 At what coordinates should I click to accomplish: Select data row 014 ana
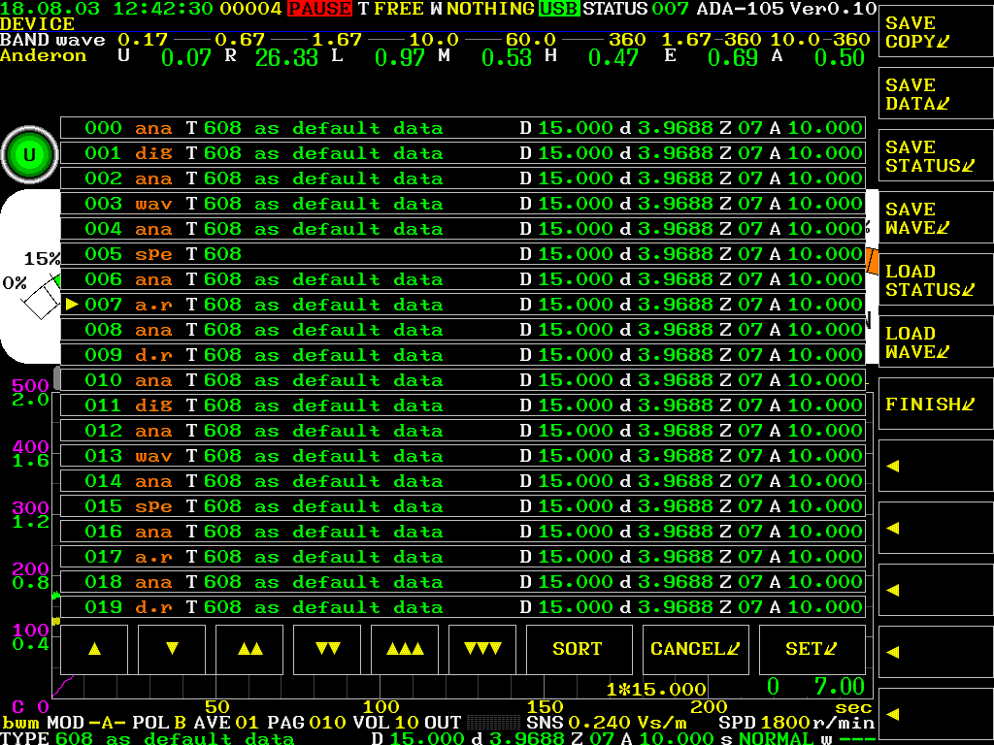[x=463, y=481]
